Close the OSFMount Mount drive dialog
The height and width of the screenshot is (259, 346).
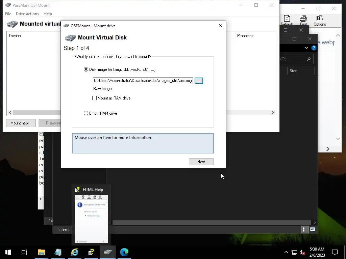pyautogui.click(x=220, y=26)
